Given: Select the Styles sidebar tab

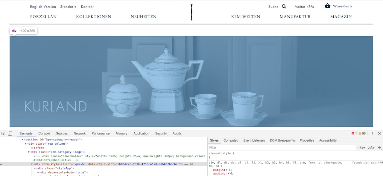Looking at the screenshot, I should tap(214, 140).
